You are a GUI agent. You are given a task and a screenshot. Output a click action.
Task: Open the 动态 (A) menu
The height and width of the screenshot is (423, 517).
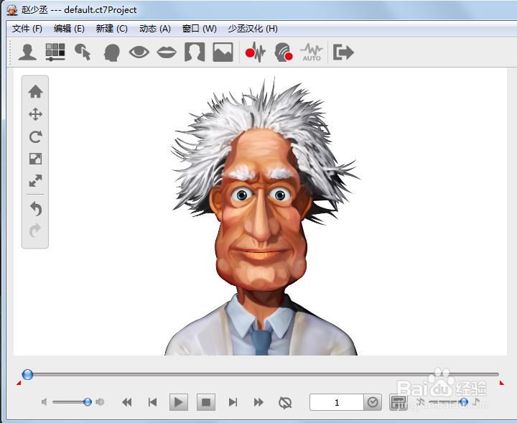coord(155,29)
